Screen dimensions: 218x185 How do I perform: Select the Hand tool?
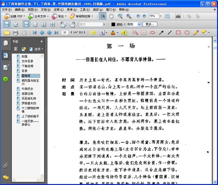click(x=111, y=16)
